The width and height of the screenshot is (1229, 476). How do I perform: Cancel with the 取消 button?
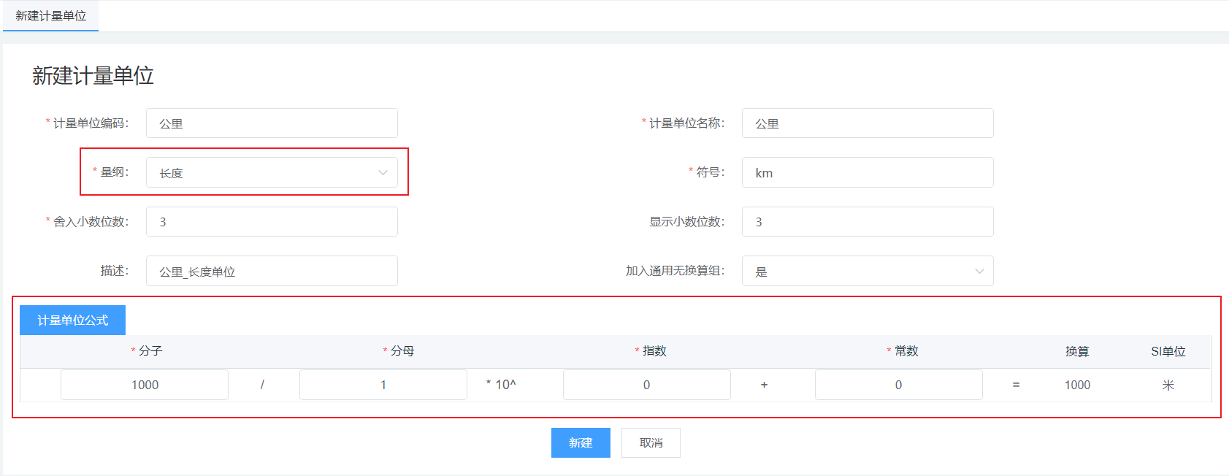pos(651,443)
